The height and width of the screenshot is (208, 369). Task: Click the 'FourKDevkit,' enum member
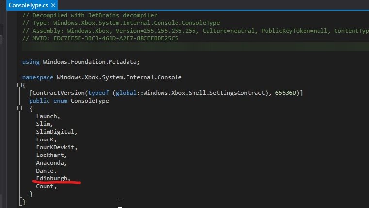click(57, 147)
